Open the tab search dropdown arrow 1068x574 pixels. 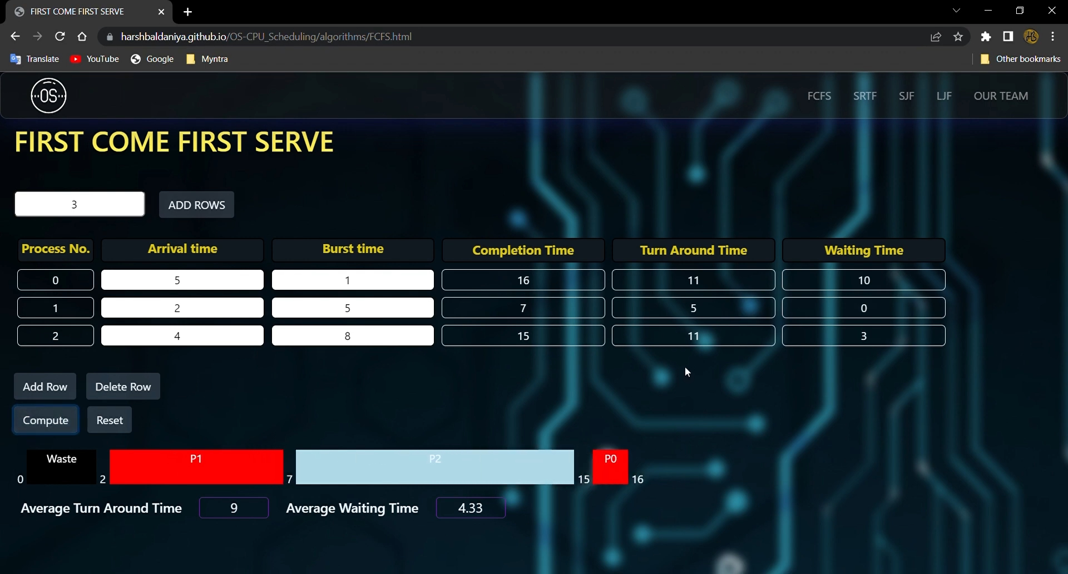(956, 11)
